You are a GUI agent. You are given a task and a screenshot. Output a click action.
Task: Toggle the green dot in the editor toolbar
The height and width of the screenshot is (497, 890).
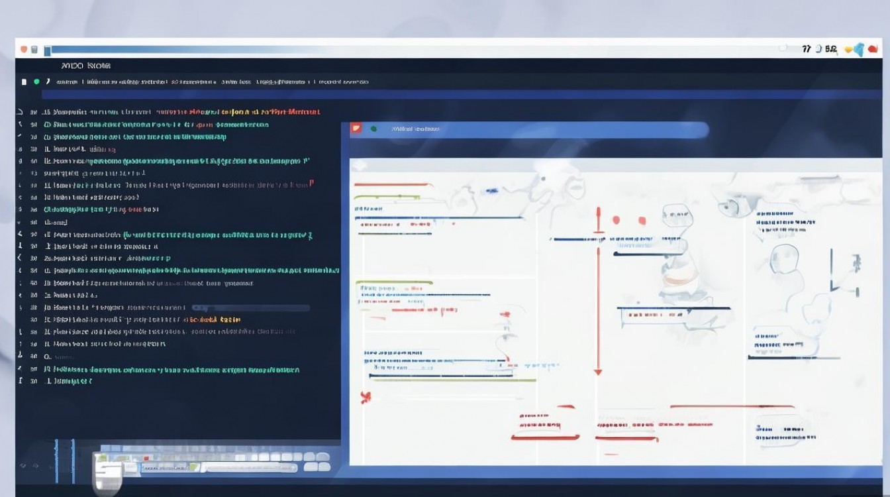[36, 82]
